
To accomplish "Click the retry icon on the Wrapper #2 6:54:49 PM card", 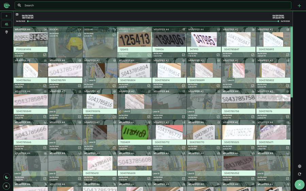I will (85, 80).
